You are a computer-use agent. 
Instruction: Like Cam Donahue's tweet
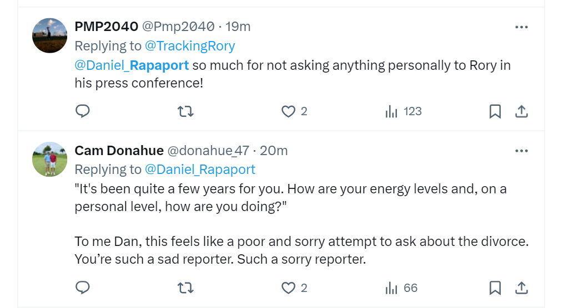coord(289,288)
